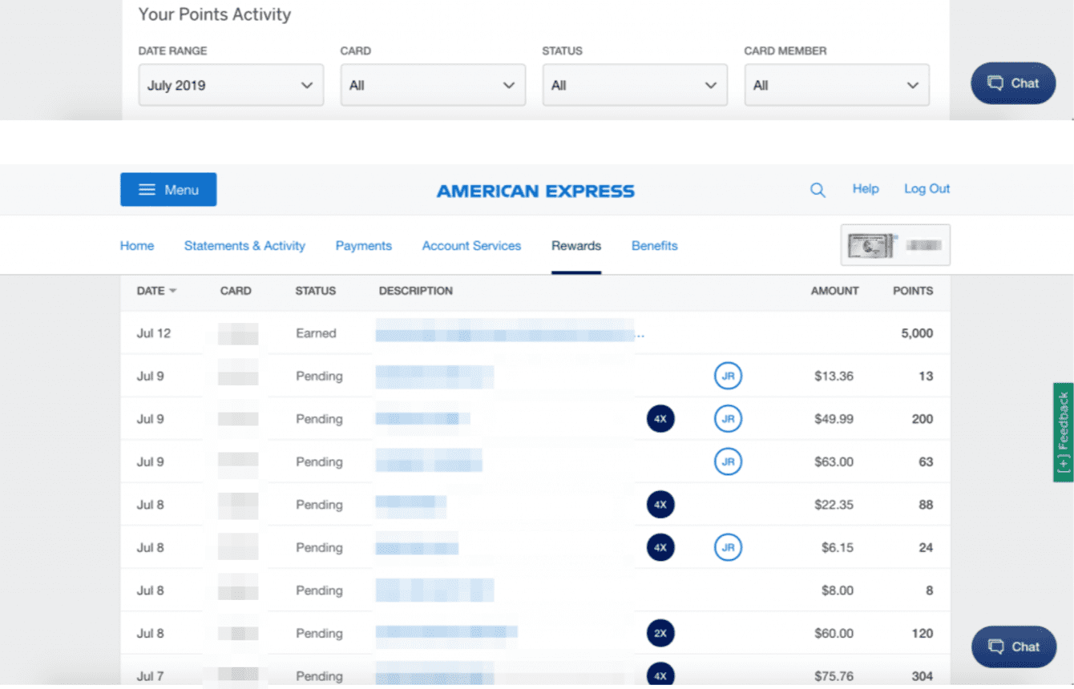1074x689 pixels.
Task: Open the Benefits tab
Action: tap(655, 246)
